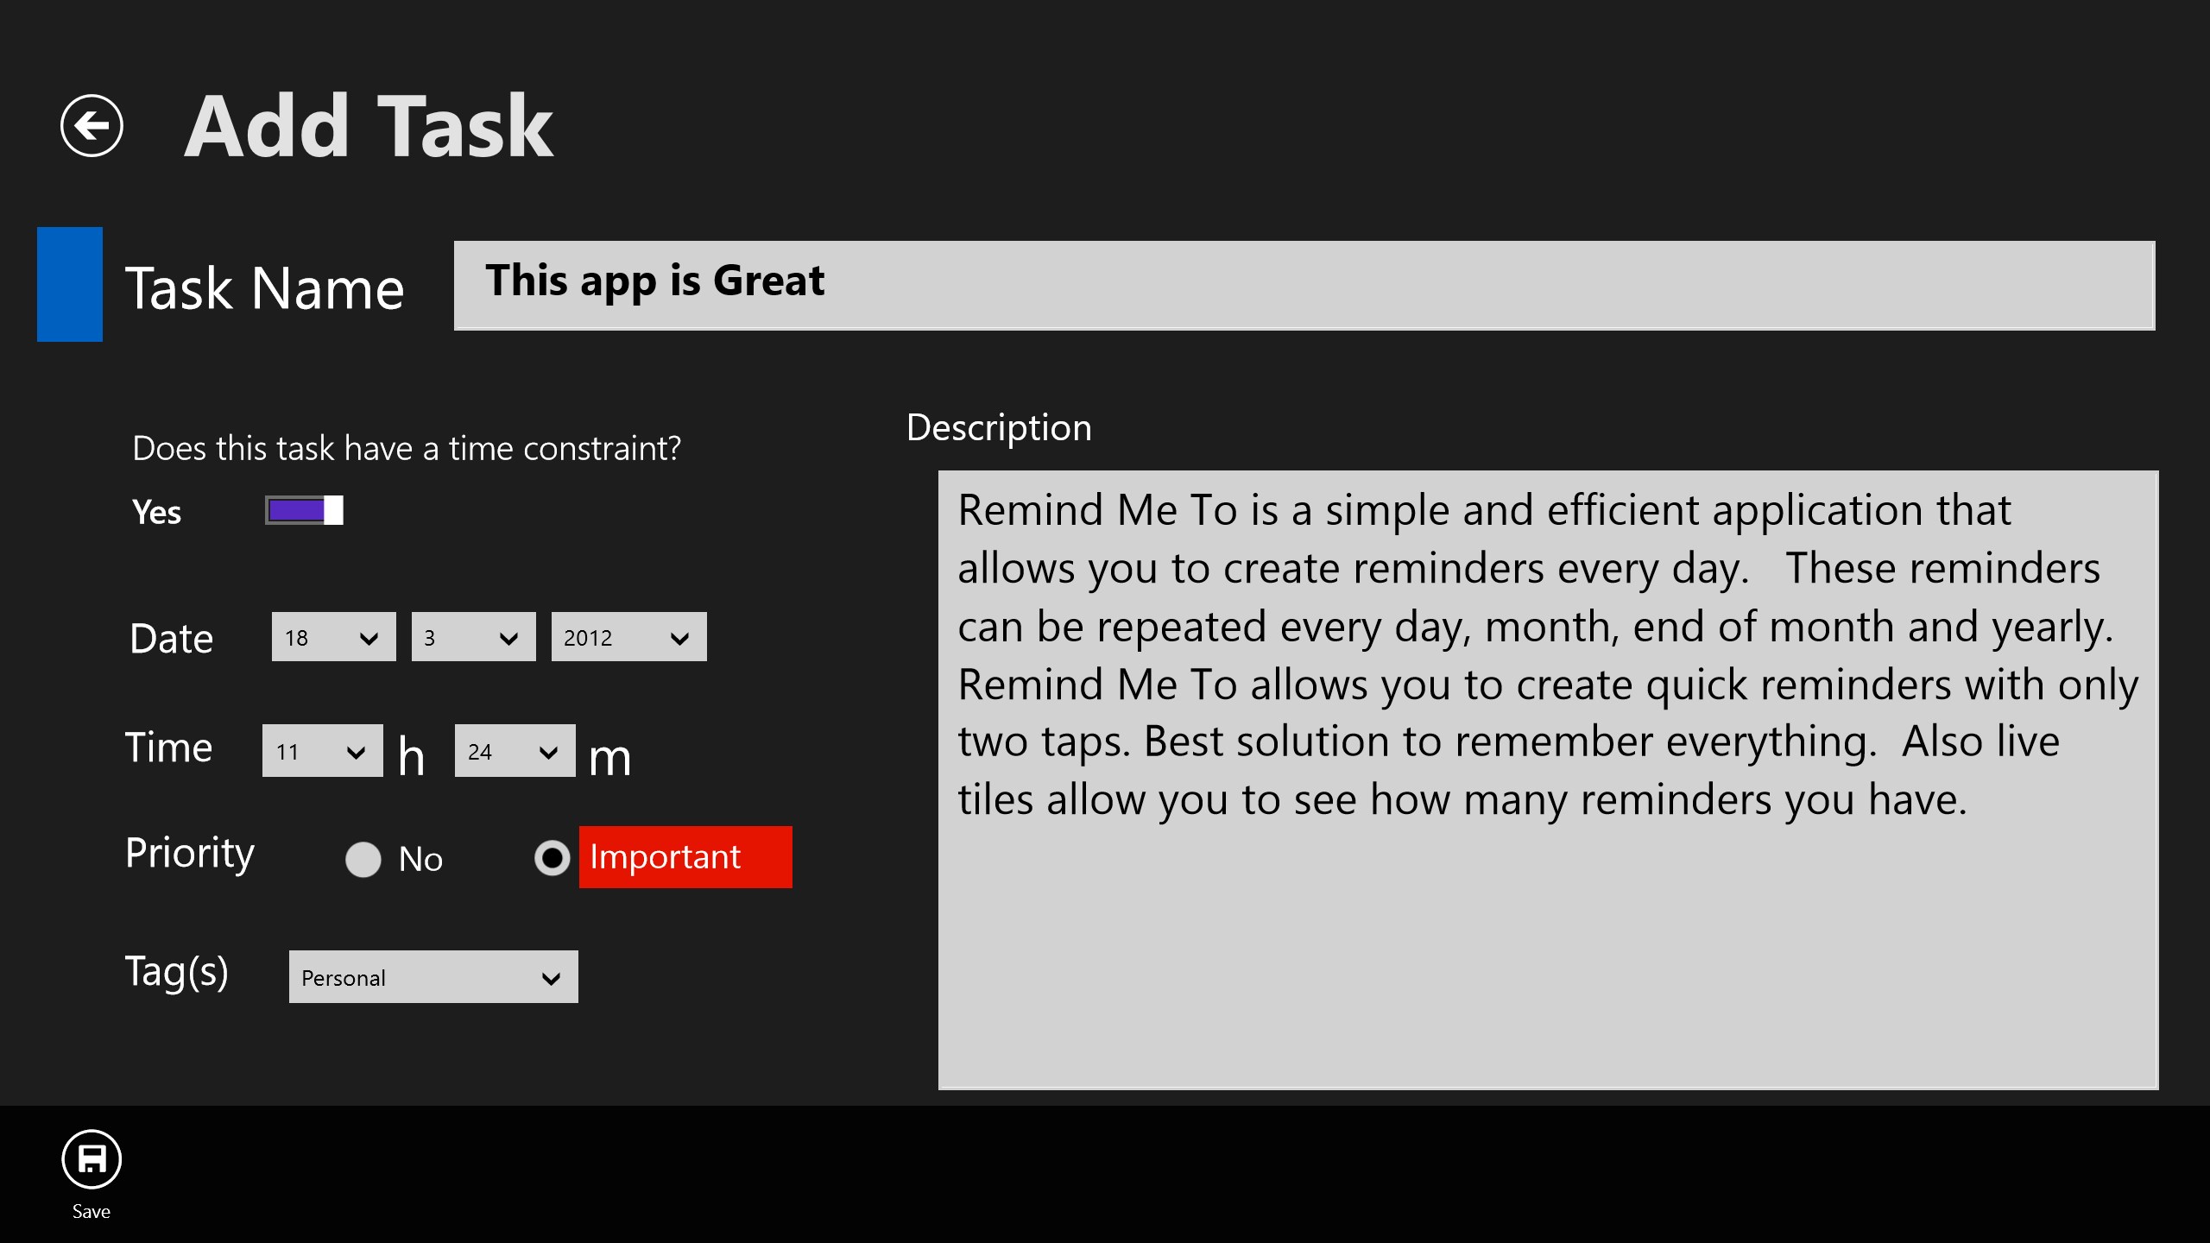Click the No priority label text
The height and width of the screenshot is (1243, 2210).
click(420, 860)
